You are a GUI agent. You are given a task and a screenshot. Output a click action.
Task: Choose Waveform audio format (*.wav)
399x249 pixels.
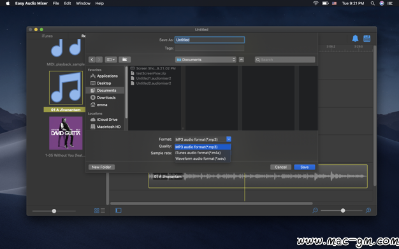(203, 159)
